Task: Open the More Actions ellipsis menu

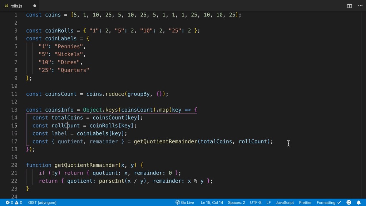Action: (x=360, y=6)
